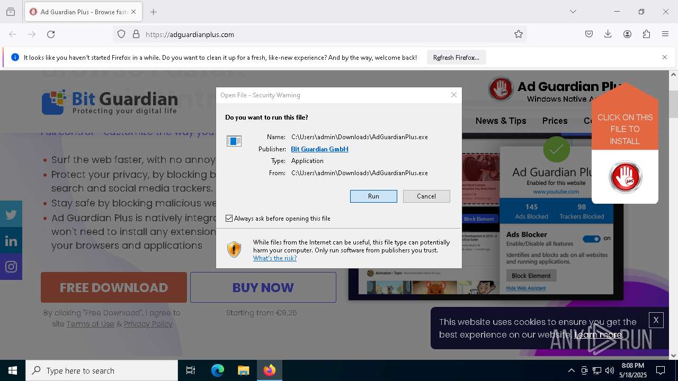Open the News & Tips menu item

coord(501,121)
